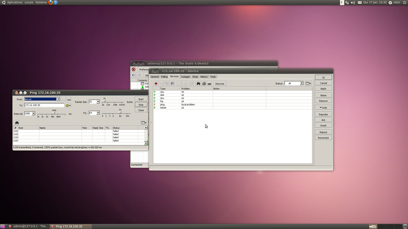Apply device changes
The image size is (408, 229).
coord(323,89)
